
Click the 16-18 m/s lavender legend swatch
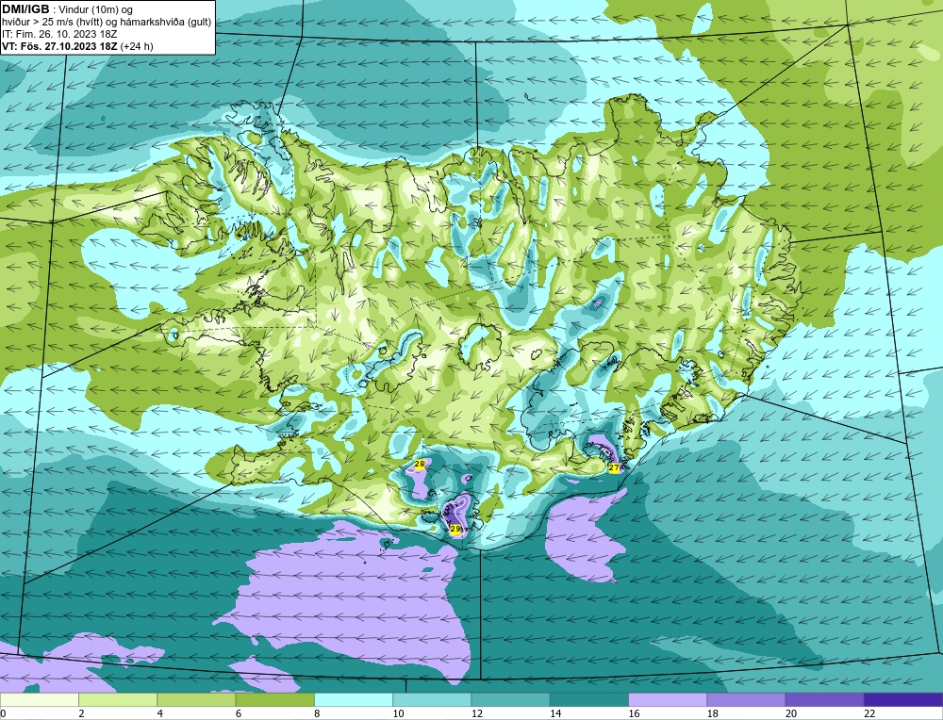point(668,699)
